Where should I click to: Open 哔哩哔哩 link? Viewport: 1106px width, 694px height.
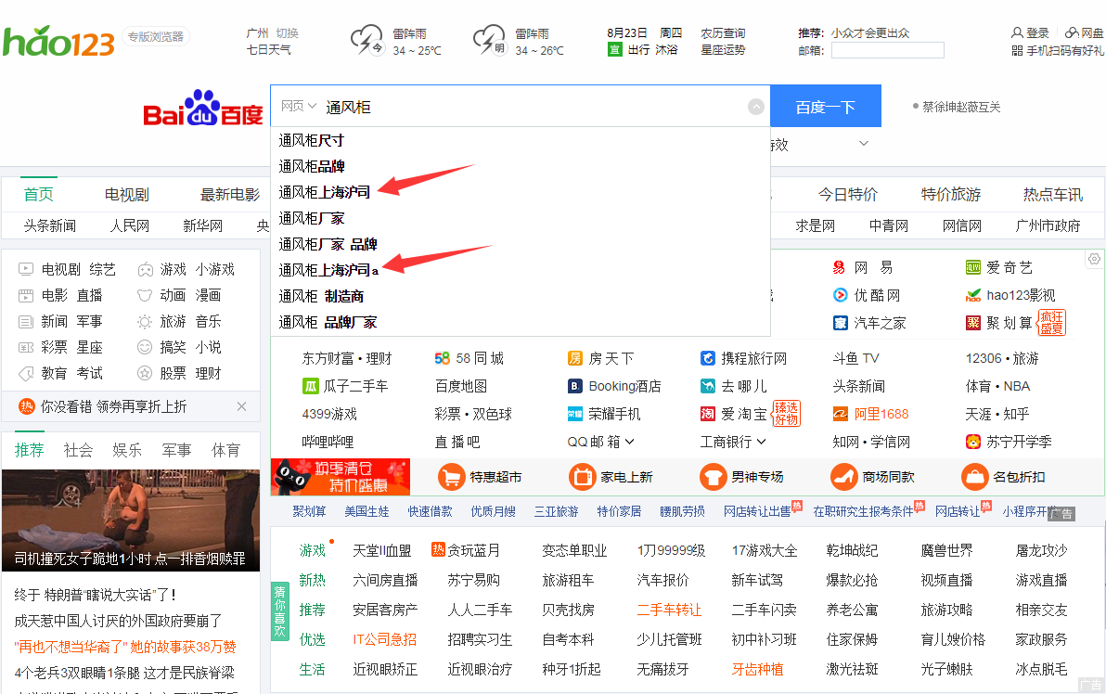(328, 442)
